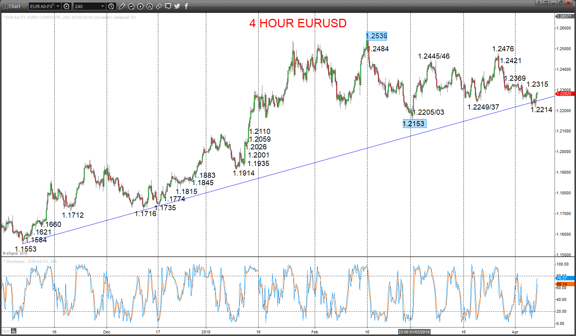This screenshot has width=576, height=336.
Task: Click the 1.19000 price axis label
Action: click(x=565, y=172)
